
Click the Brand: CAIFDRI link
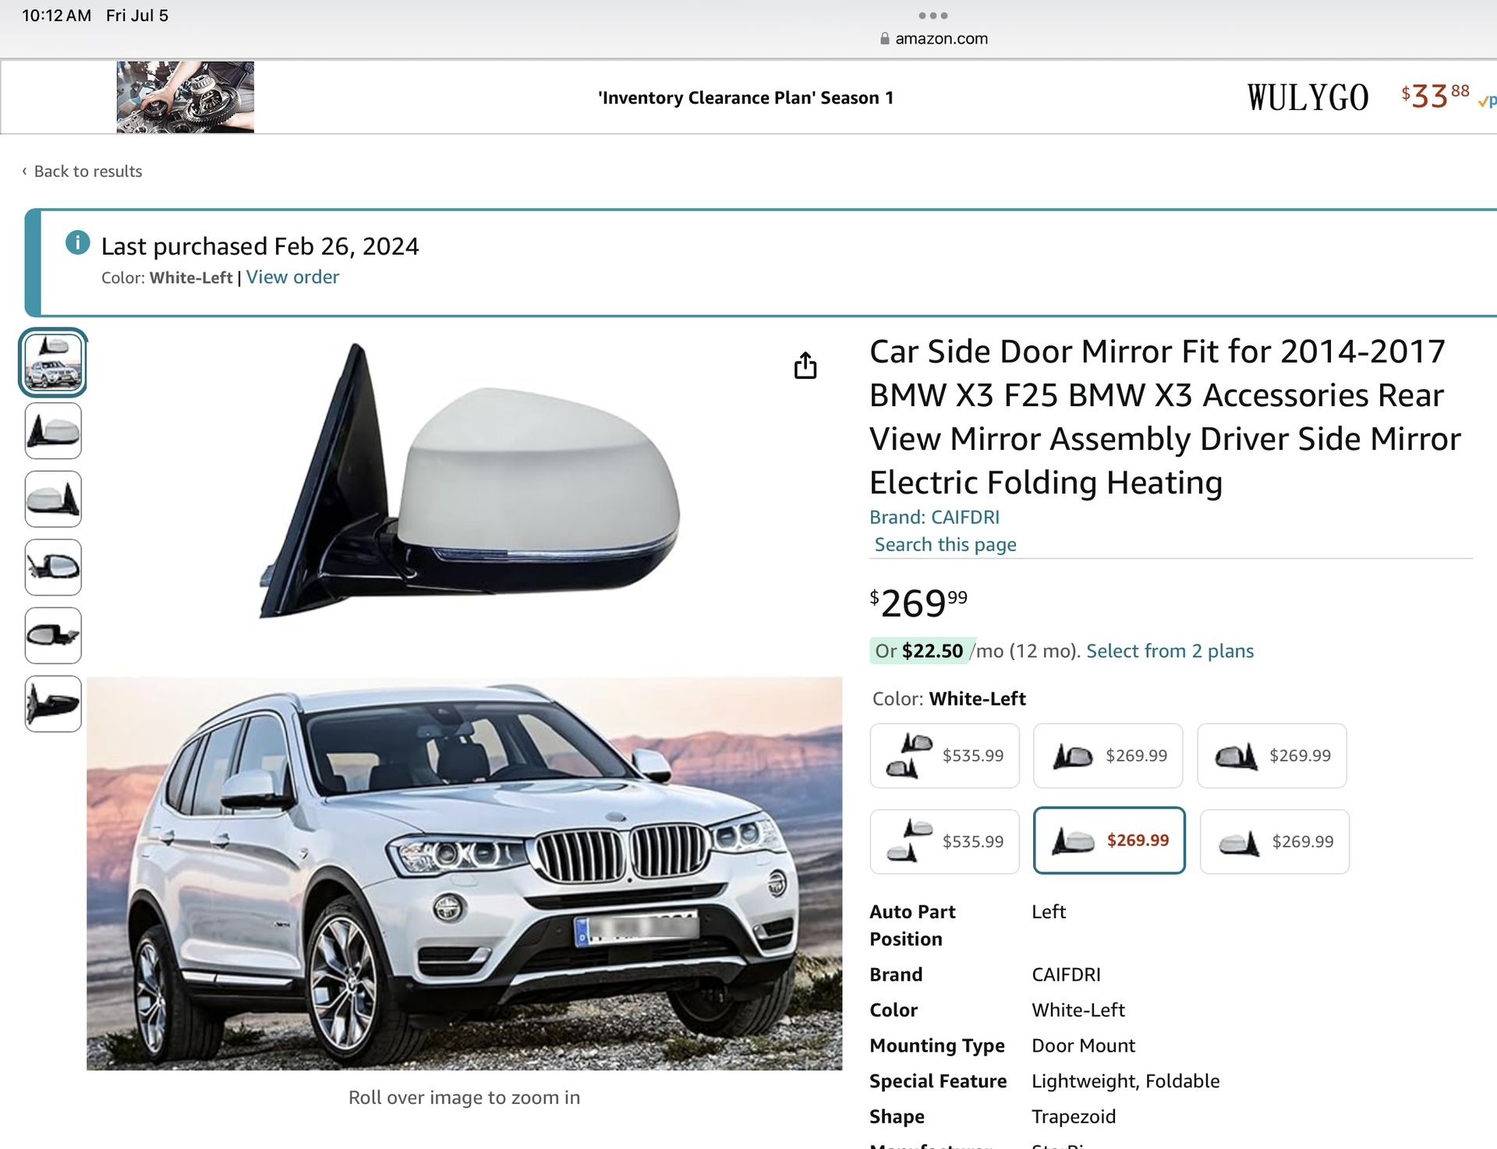(934, 517)
